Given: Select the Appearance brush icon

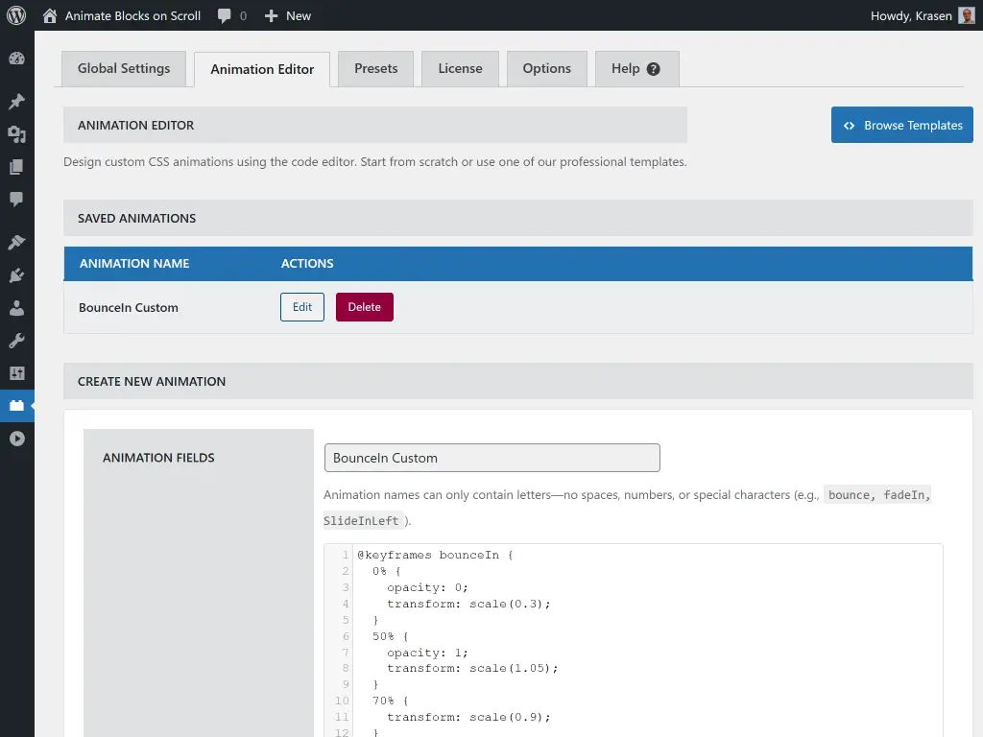Looking at the screenshot, I should click(16, 241).
